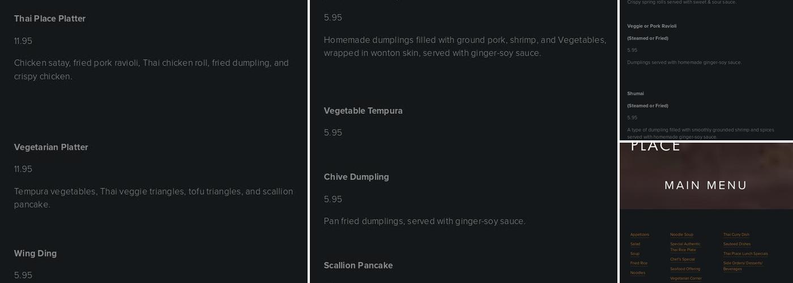This screenshot has width=793, height=283.
Task: Open the Appetizers menu link
Action: pyautogui.click(x=639, y=234)
